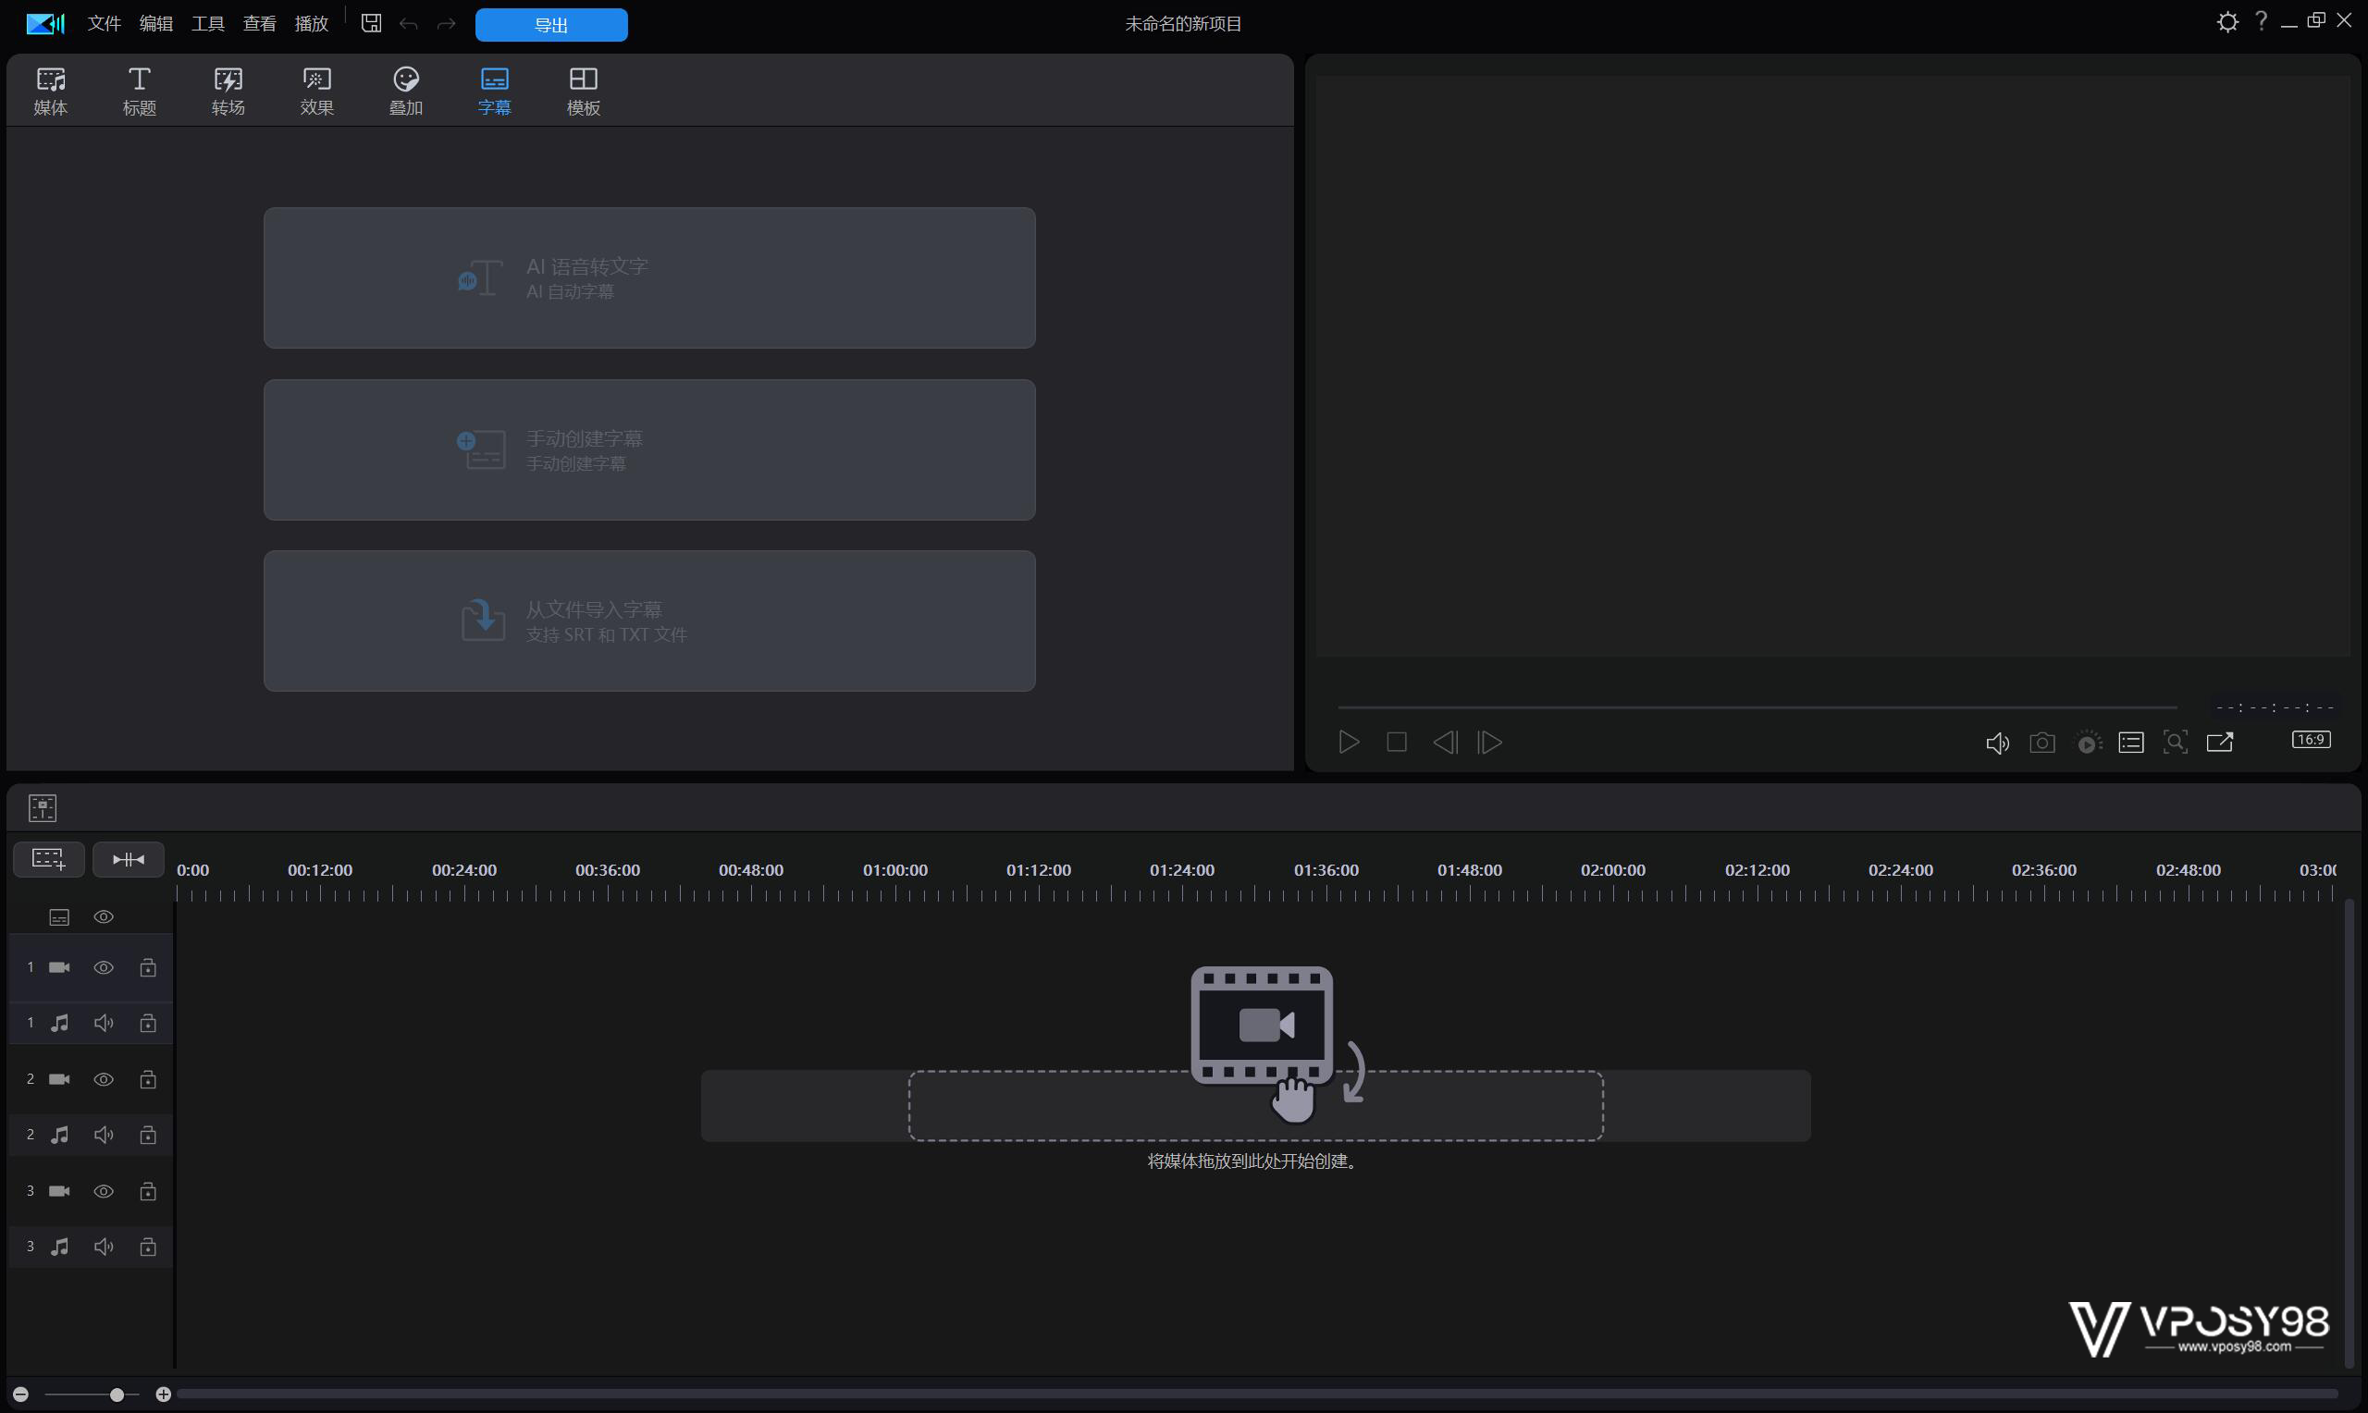Click 01:00:00 mark on timeline ruler

(895, 870)
